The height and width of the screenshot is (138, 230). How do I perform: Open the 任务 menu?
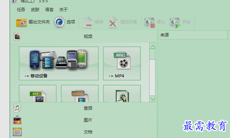pyautogui.click(x=21, y=10)
